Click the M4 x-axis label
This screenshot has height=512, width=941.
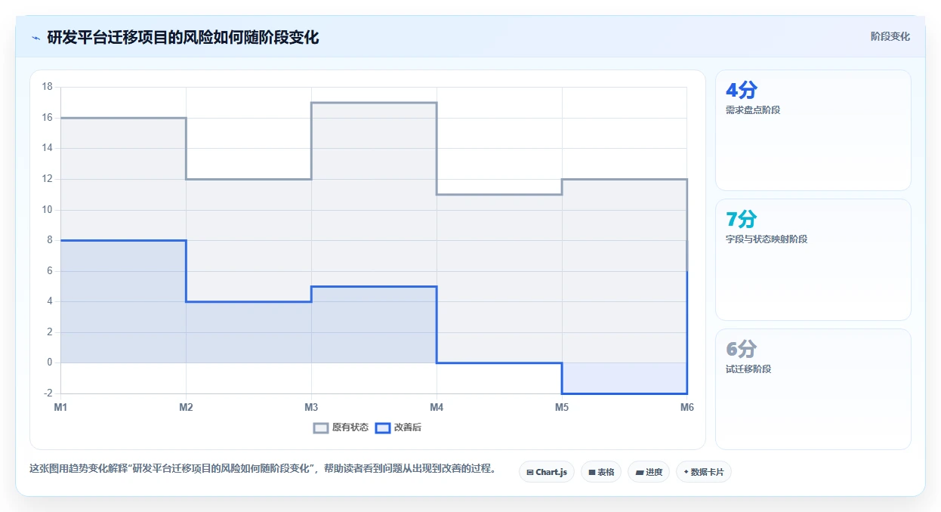[x=437, y=407]
